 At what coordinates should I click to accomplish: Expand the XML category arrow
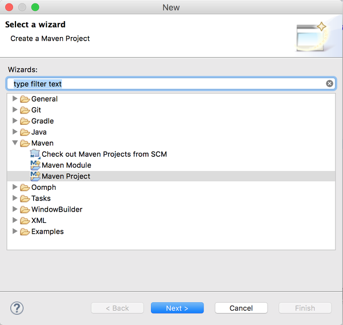pos(15,220)
